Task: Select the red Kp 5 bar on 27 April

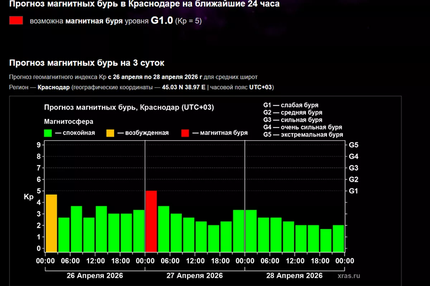Action: click(151, 221)
